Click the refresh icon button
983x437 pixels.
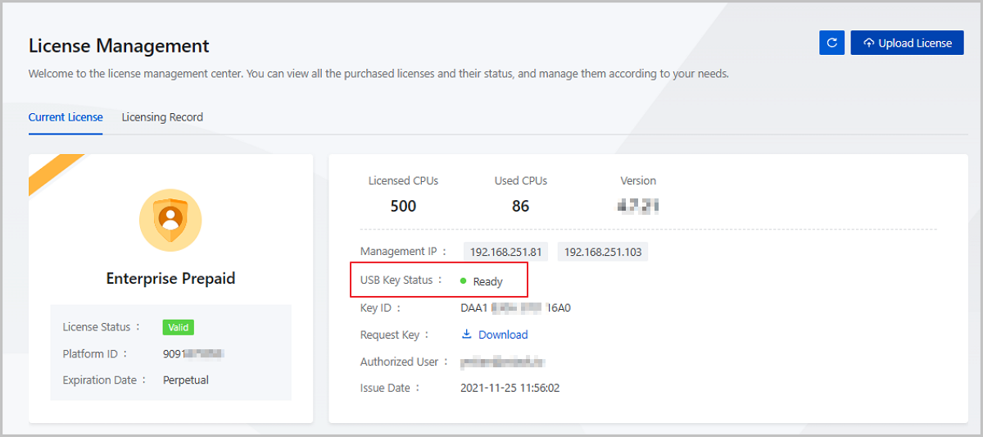831,43
